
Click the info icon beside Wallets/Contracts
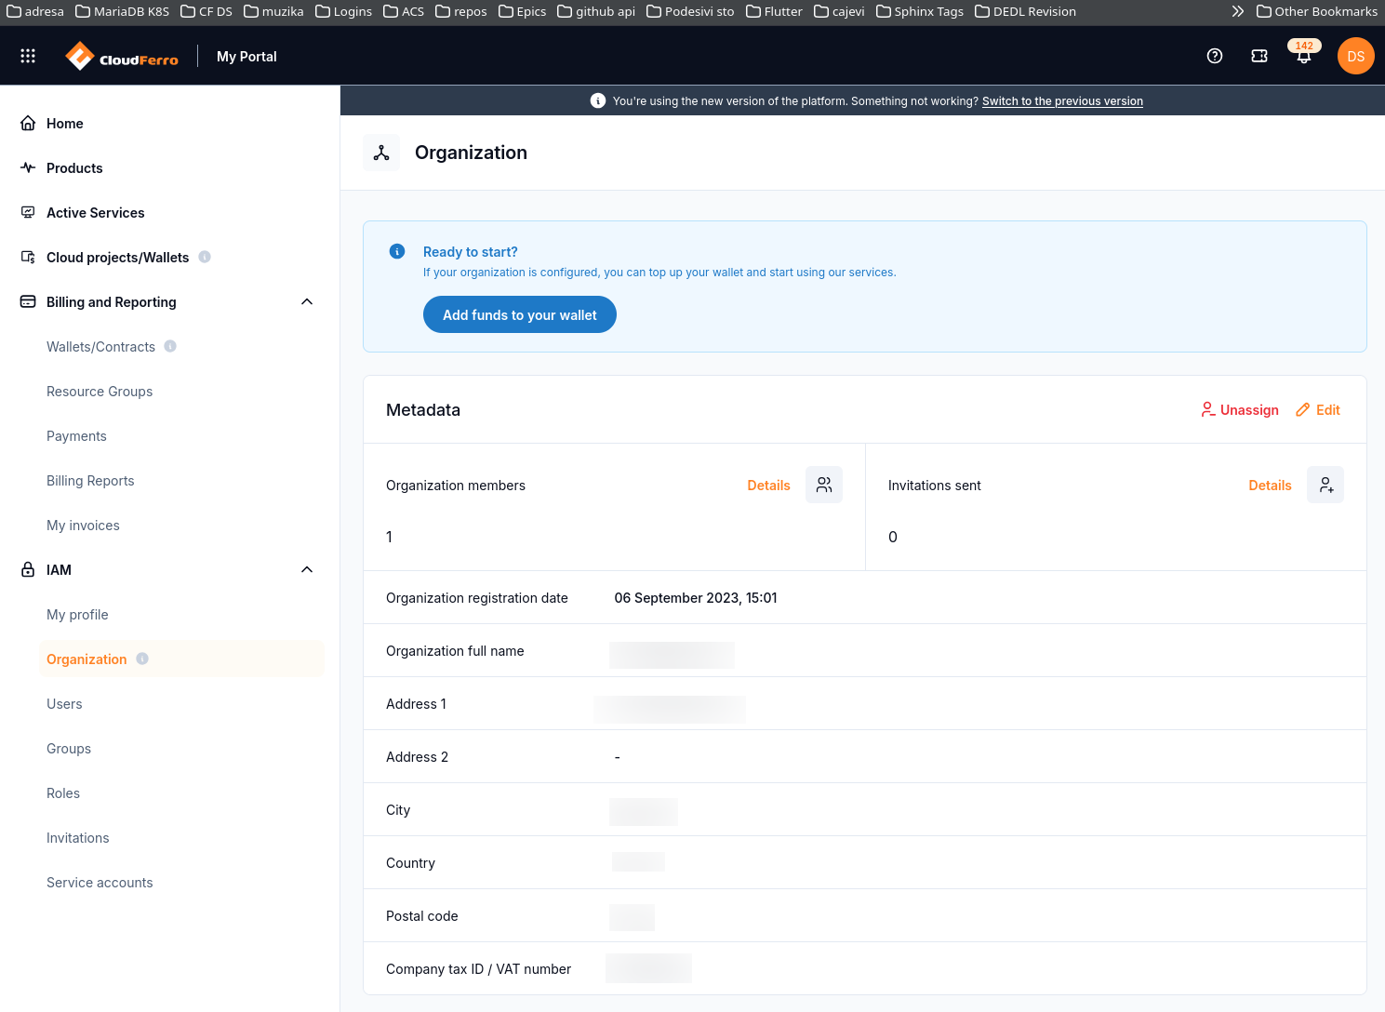(170, 346)
